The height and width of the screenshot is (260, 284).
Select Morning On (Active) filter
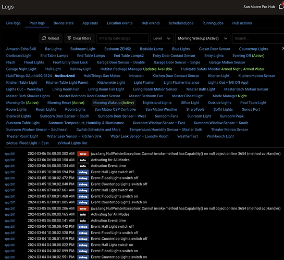click(22, 102)
